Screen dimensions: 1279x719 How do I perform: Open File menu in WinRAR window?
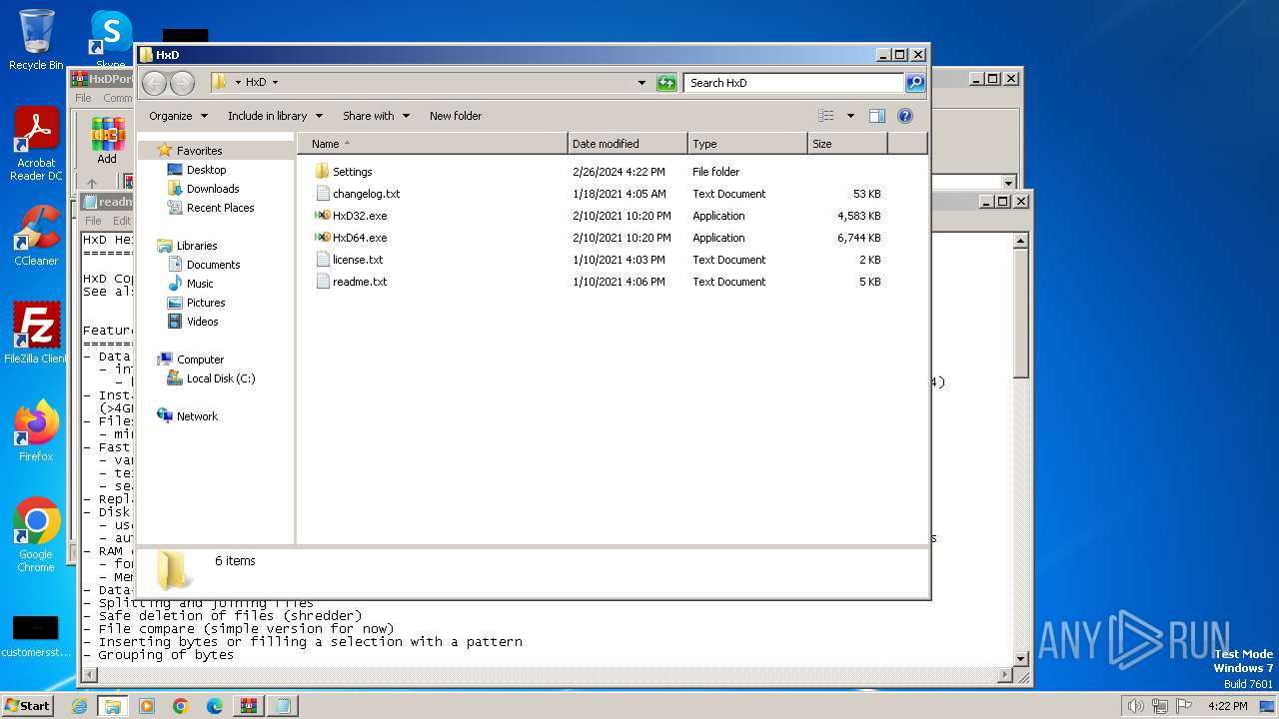click(x=83, y=98)
